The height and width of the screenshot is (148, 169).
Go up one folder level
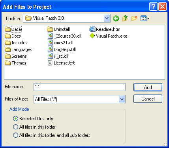125,18
